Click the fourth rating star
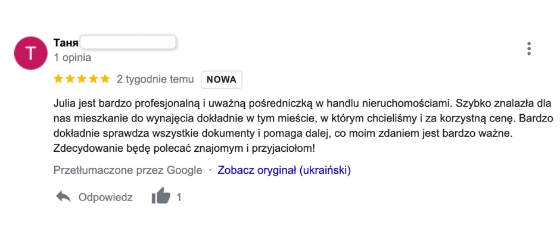560x238 pixels. (x=94, y=79)
